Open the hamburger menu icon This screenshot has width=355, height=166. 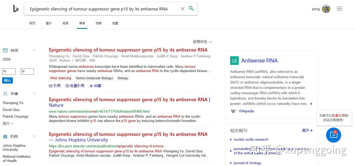click(x=339, y=9)
